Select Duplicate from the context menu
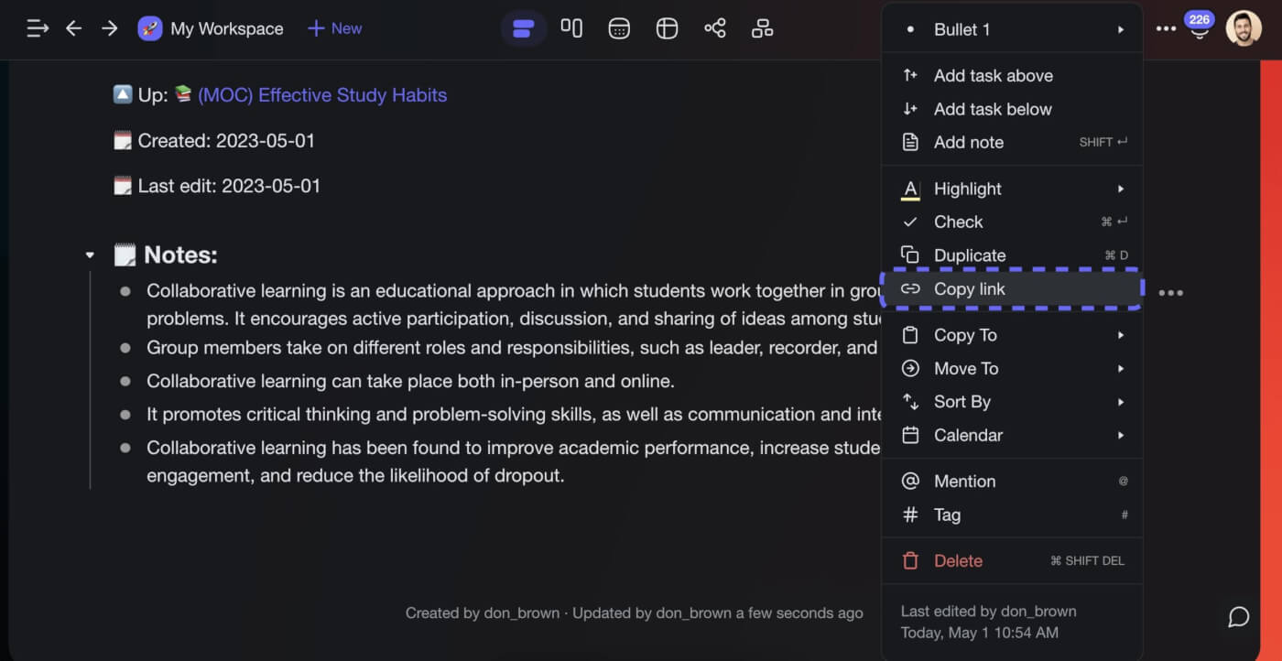 [x=970, y=255]
